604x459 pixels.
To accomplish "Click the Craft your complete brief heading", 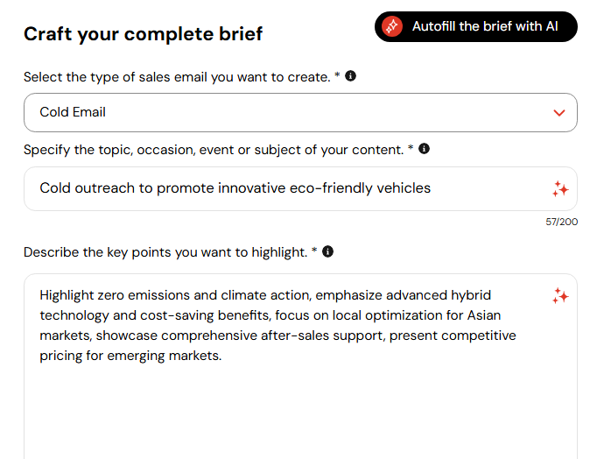I will coord(143,34).
